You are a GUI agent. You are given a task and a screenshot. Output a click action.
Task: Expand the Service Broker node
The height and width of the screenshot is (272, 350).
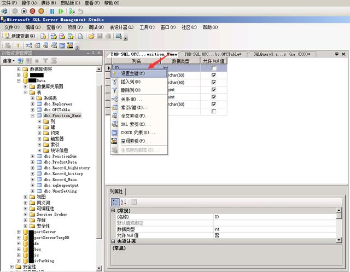coord(25,215)
